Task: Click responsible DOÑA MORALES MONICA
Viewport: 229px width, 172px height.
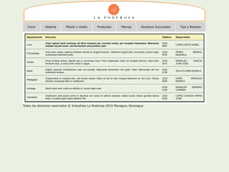Action: coord(189,80)
